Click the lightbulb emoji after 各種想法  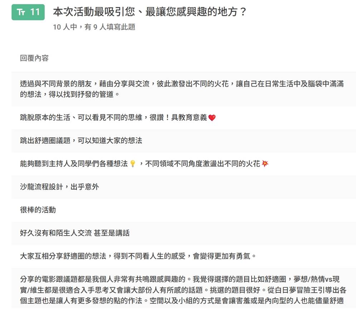pos(133,164)
